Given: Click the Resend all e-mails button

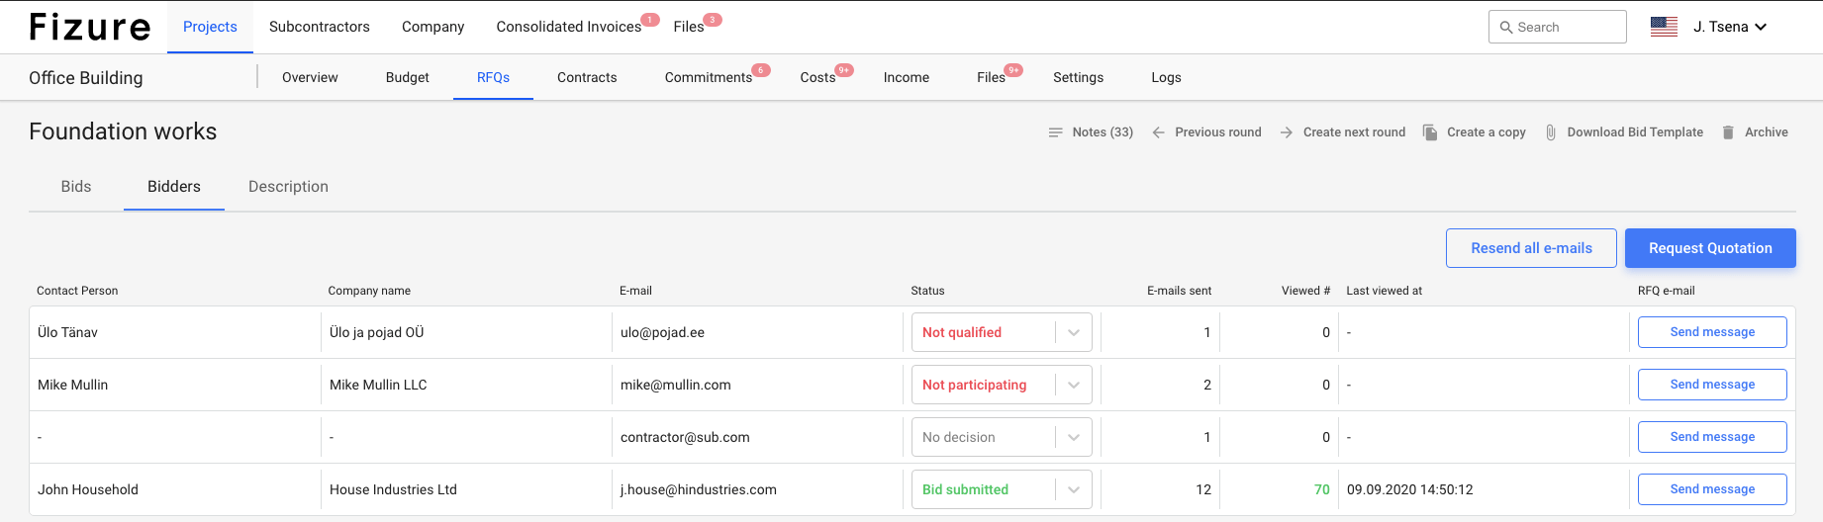Looking at the screenshot, I should click(1531, 248).
